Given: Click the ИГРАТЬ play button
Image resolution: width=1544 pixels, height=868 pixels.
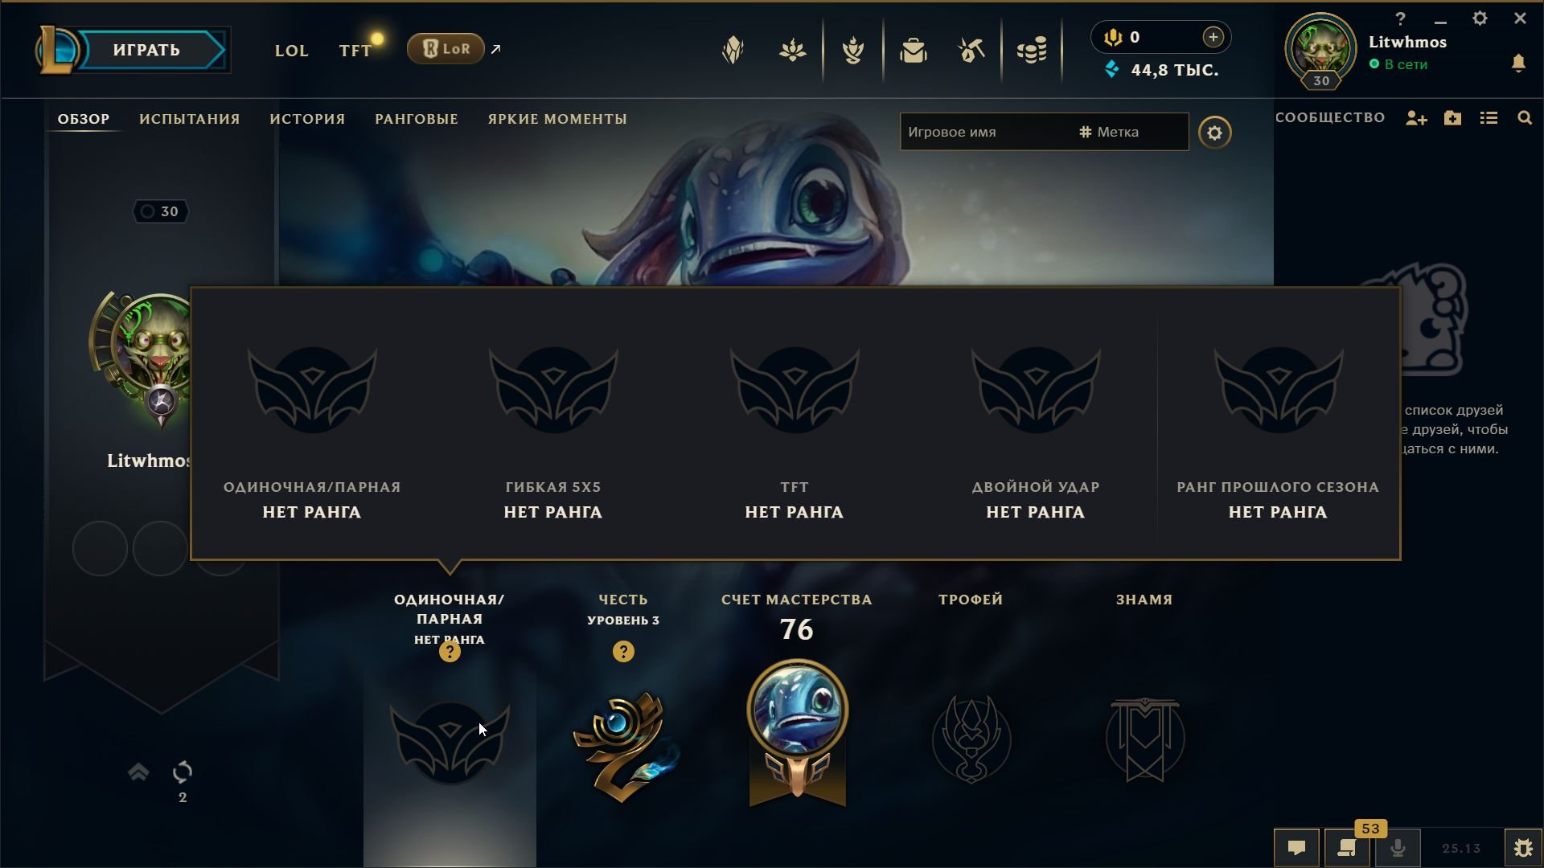Looking at the screenshot, I should click(146, 50).
